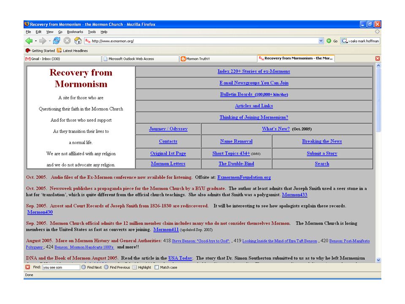405x304 pixels.
Task: Close the Find bar
Action: (x=28, y=267)
